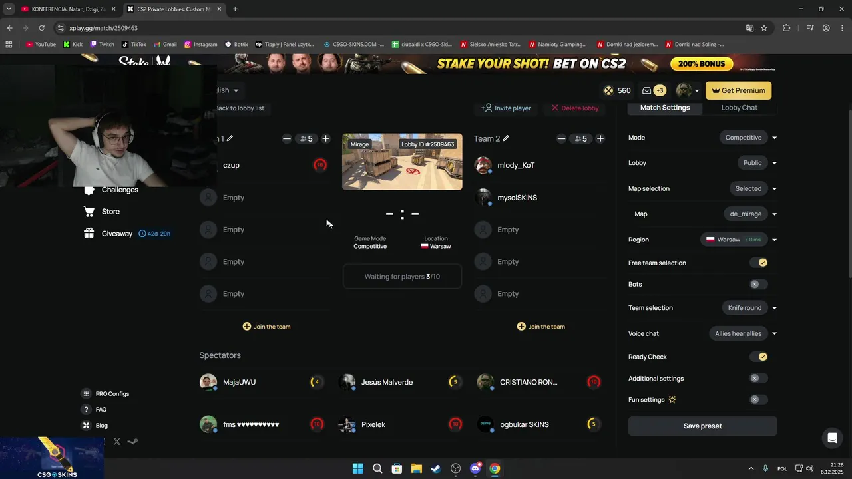This screenshot has width=852, height=479.
Task: Click player mysolSKINS avatar
Action: (483, 198)
